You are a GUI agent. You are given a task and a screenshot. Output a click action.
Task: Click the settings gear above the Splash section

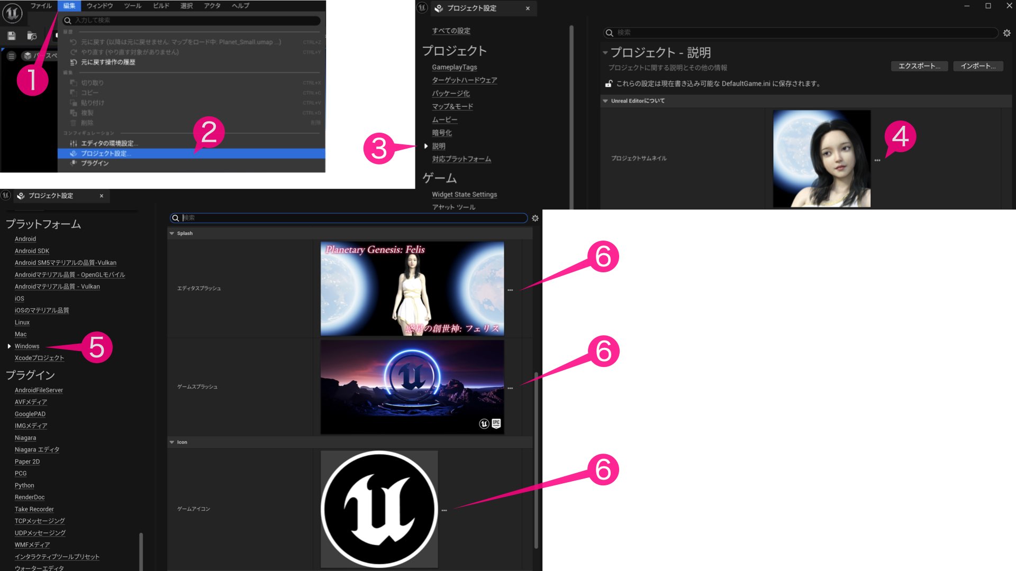tap(535, 218)
